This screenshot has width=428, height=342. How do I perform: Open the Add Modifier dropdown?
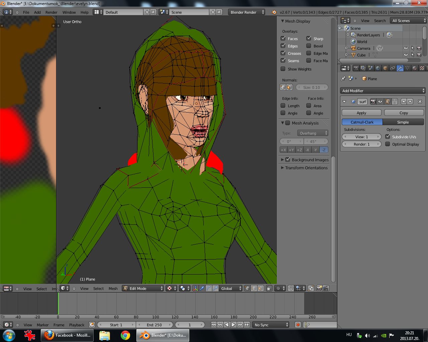click(383, 91)
